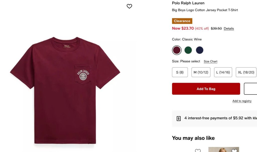
Task: Click the Clearance badge
Action: pyautogui.click(x=182, y=21)
